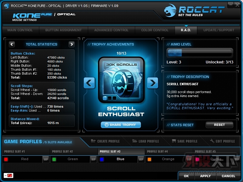This screenshot has height=182, width=243.
Task: Select Profile Slot #4 header
Action: pyautogui.click(x=169, y=151)
